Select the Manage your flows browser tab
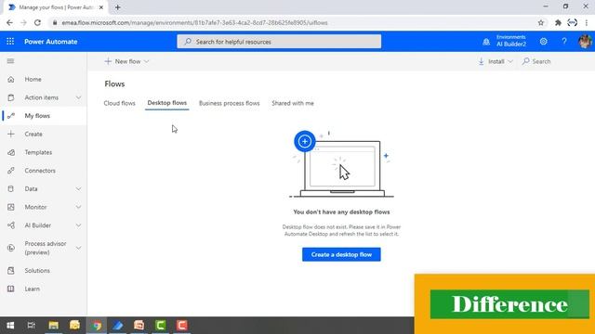Image resolution: width=595 pixels, height=334 pixels. pos(56,7)
